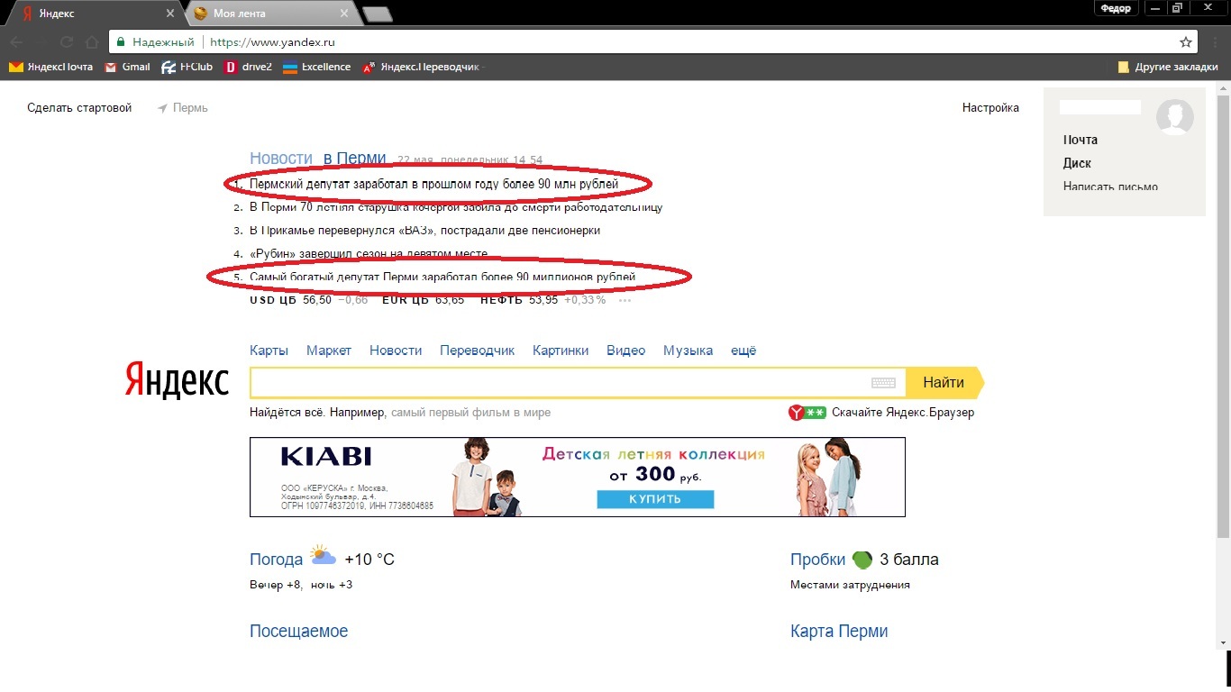Close the Моя лента tab
Viewport: 1231px width, 692px height.
[x=342, y=14]
